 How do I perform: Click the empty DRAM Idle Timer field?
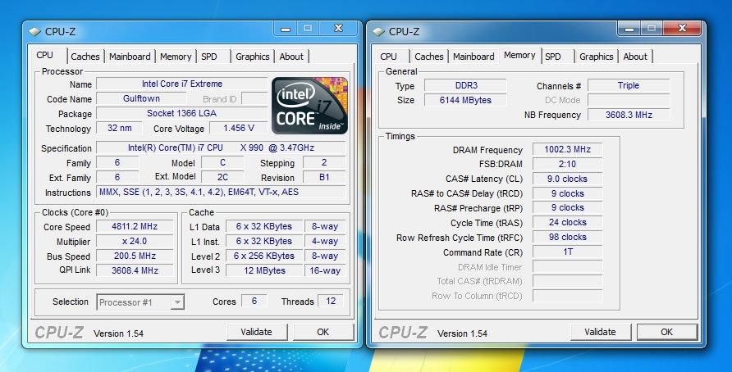point(567,266)
